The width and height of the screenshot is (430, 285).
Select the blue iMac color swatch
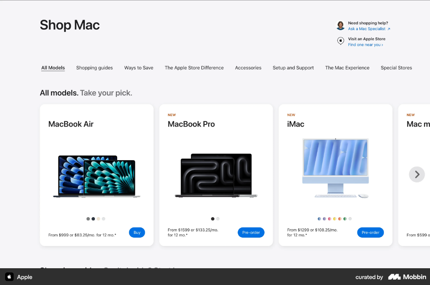(319, 219)
